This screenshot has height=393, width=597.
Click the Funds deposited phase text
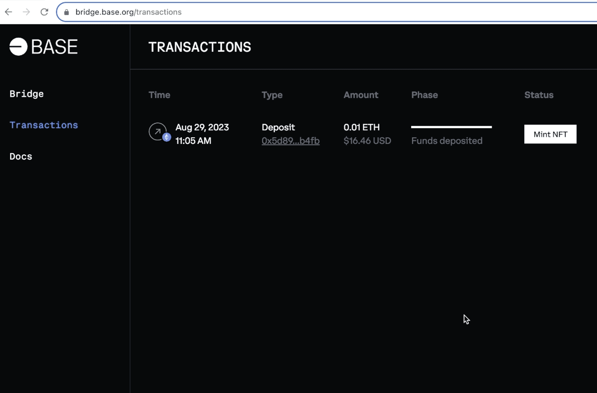pyautogui.click(x=447, y=141)
